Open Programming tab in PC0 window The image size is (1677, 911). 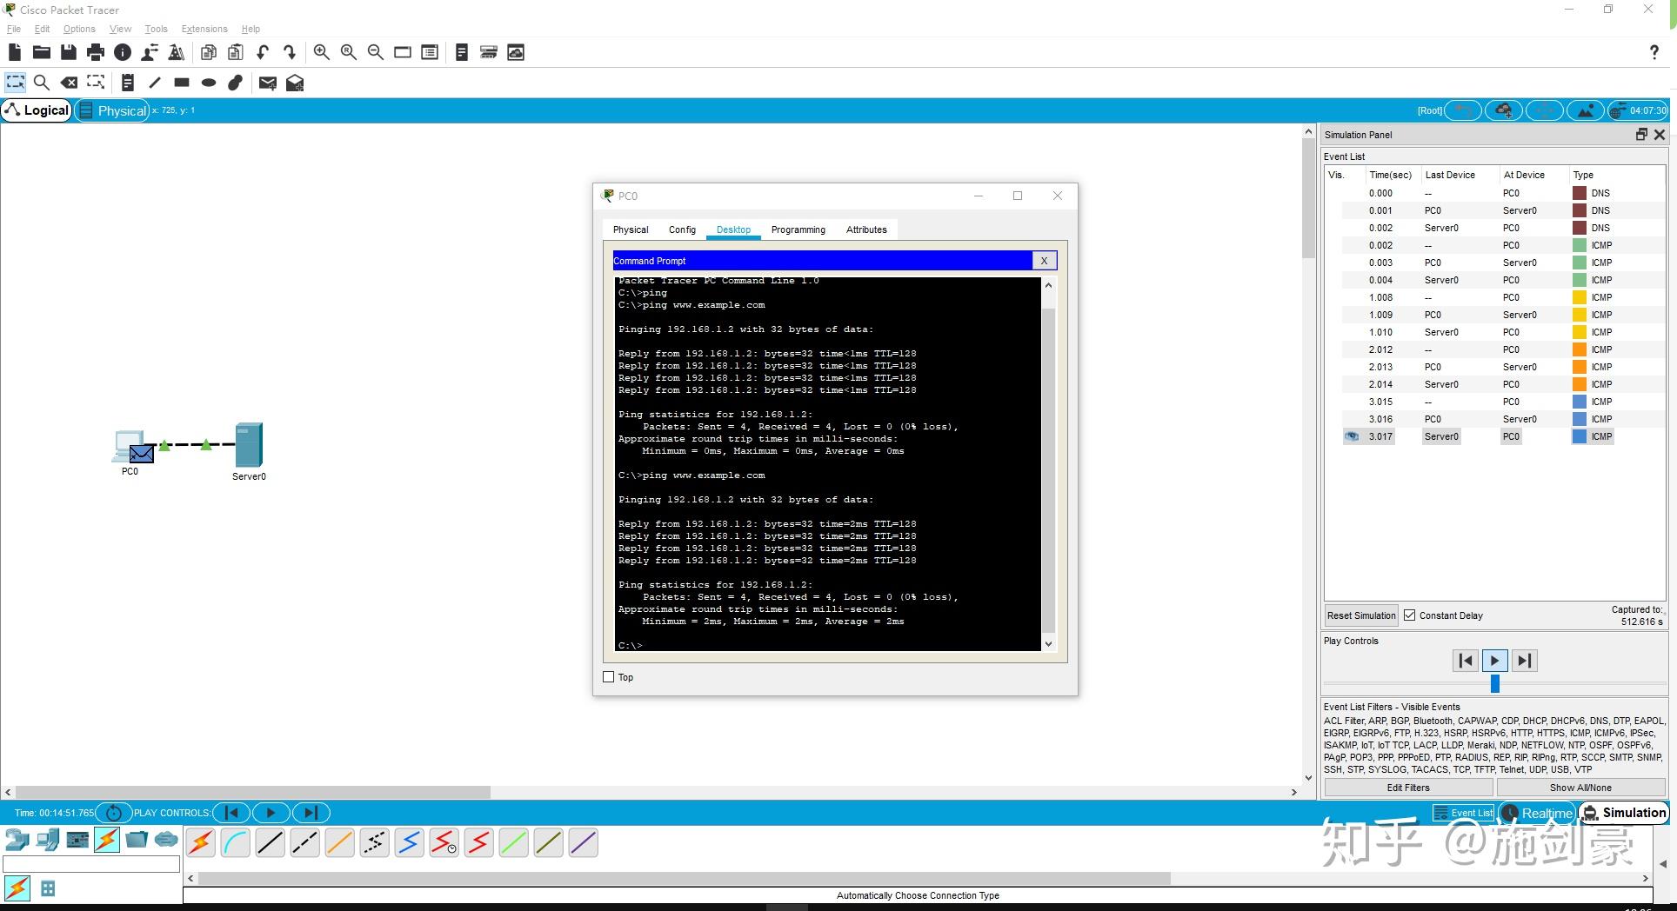click(798, 229)
